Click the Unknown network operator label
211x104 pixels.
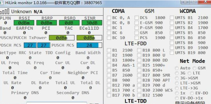coord(21,12)
